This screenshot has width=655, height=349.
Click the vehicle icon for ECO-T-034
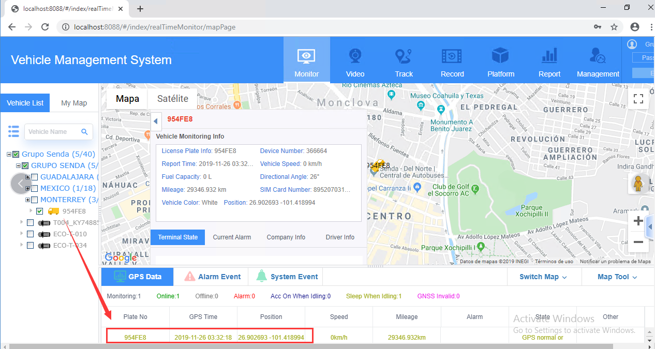pos(43,246)
